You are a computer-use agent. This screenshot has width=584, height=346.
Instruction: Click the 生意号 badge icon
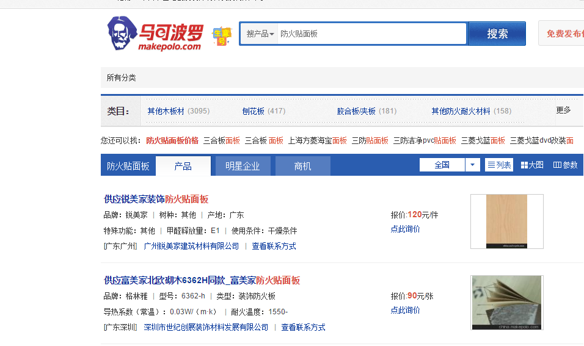(222, 36)
